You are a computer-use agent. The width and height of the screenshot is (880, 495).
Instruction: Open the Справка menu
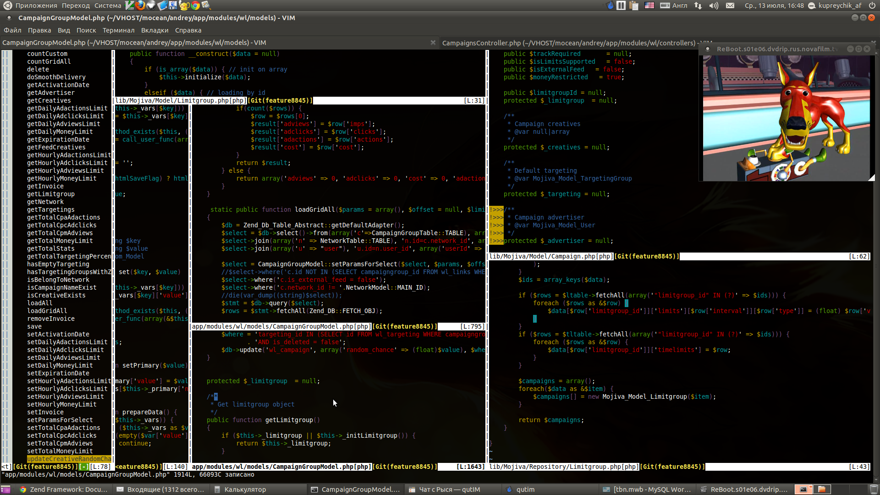(x=188, y=30)
